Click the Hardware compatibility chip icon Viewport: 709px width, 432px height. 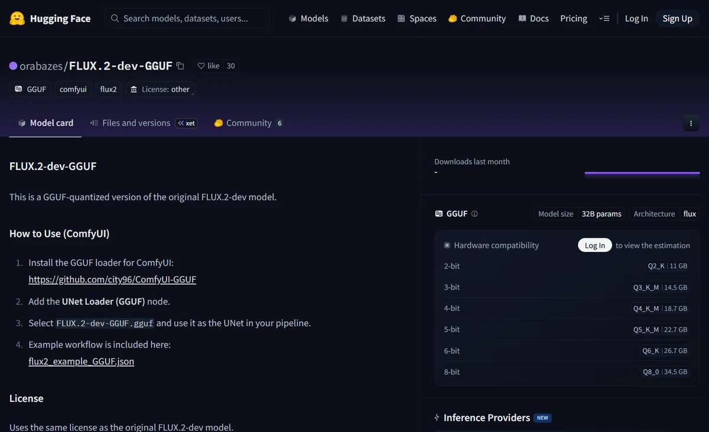click(447, 245)
